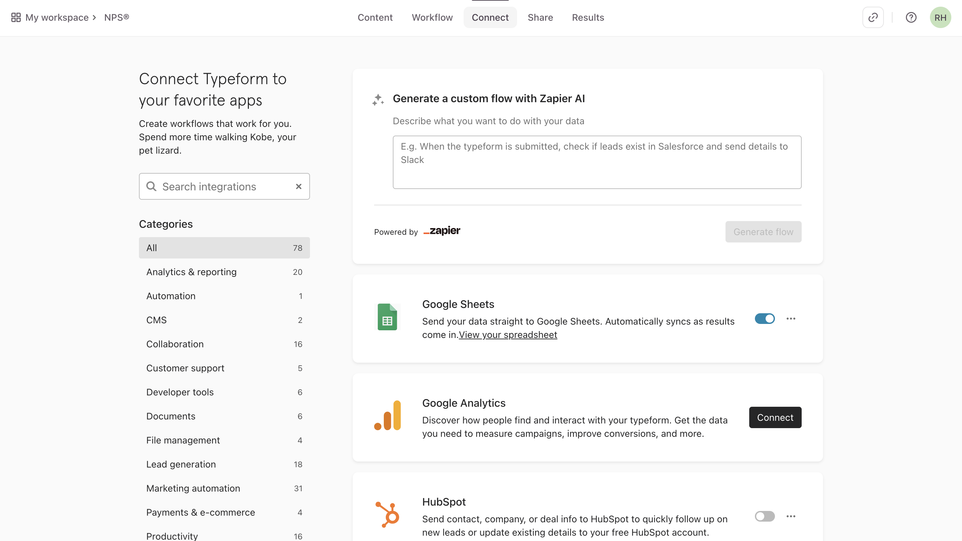Filter by Collaboration category
The height and width of the screenshot is (541, 962).
point(224,344)
